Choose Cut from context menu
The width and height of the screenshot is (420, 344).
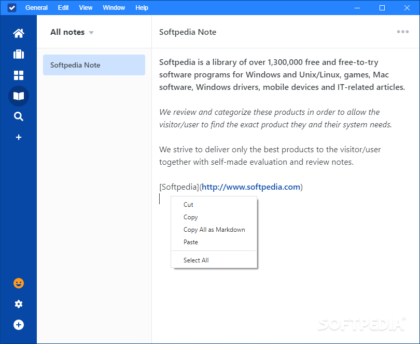coord(214,204)
